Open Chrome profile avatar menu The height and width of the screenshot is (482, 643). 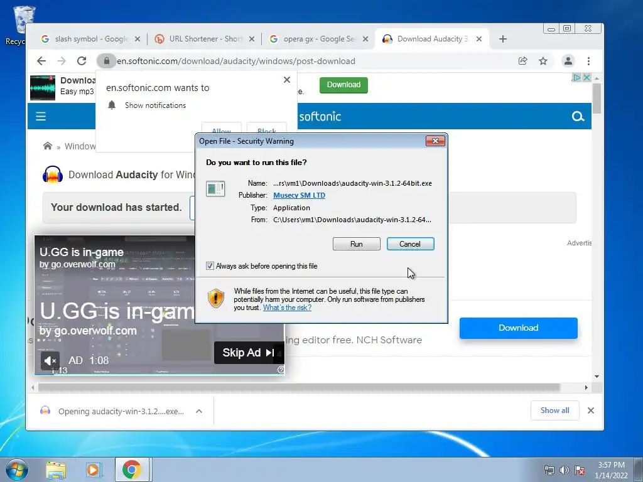point(568,61)
